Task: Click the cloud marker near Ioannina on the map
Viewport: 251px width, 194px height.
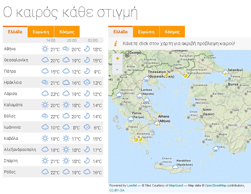Action: 119,94
